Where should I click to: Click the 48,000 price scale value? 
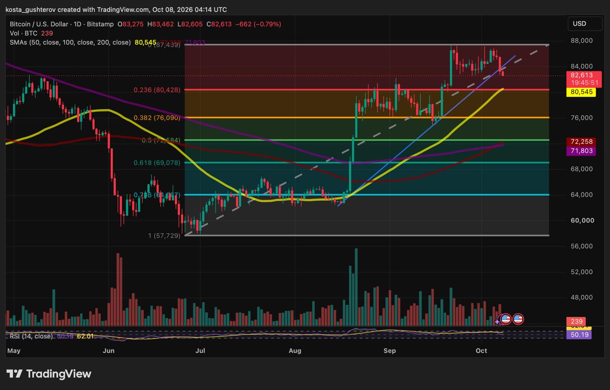(581, 298)
